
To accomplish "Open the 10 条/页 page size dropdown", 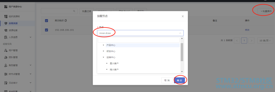I will click(265, 41).
